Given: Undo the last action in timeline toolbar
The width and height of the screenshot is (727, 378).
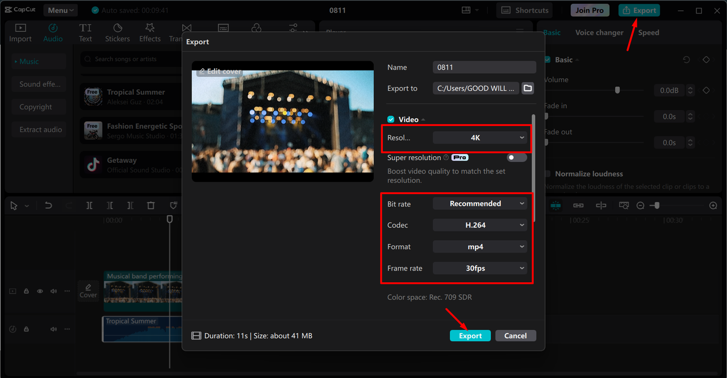Looking at the screenshot, I should click(x=48, y=205).
